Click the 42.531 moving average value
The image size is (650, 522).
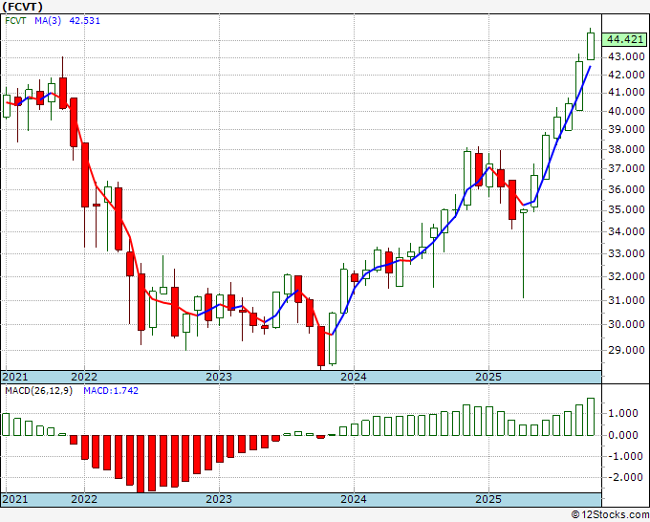(x=84, y=21)
